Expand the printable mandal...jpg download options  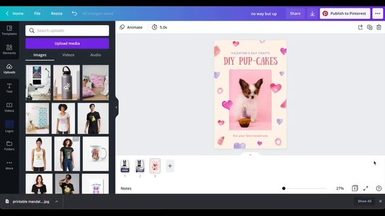pos(57,202)
